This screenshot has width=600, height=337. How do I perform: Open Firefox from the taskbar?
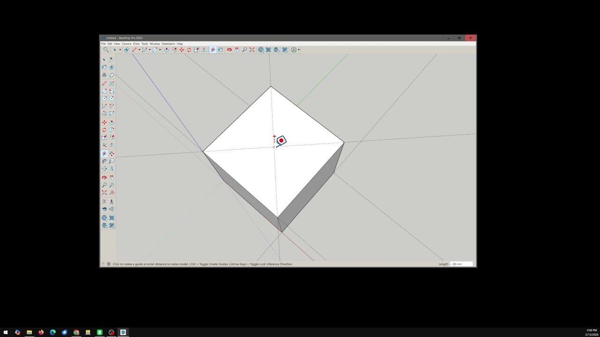pyautogui.click(x=41, y=332)
